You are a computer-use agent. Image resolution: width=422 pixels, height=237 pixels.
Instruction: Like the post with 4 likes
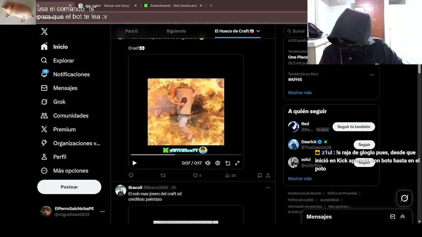click(x=197, y=175)
